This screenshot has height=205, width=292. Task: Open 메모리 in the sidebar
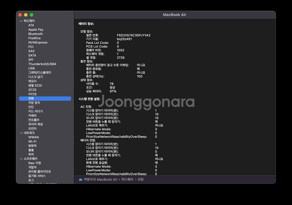(33, 81)
